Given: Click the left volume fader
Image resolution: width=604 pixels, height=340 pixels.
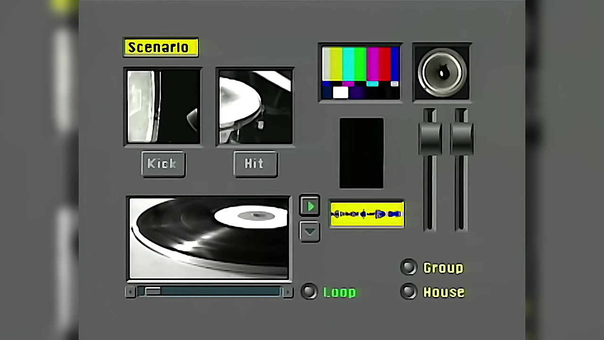Looking at the screenshot, I should [429, 138].
